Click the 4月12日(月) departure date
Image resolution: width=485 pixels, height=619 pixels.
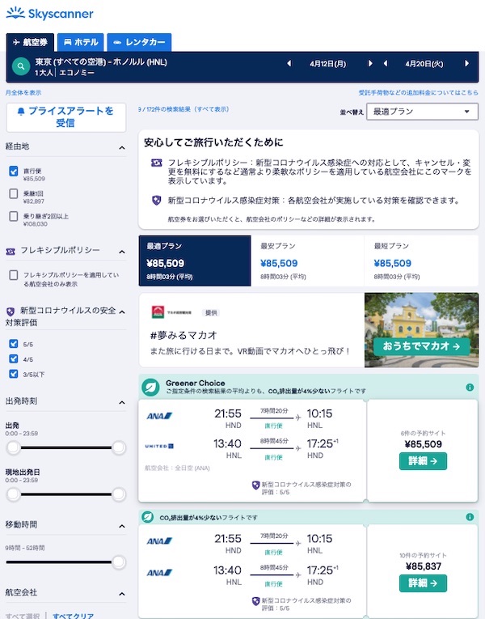coord(327,64)
